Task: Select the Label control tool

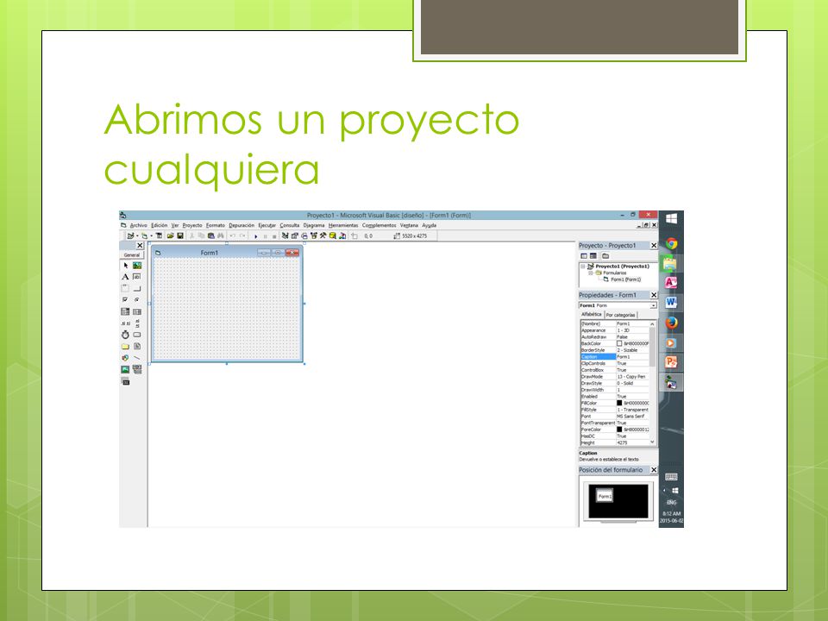Action: tap(126, 277)
